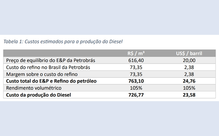Select the bold value 763,10
This screenshot has width=219, height=136.
pos(136,81)
